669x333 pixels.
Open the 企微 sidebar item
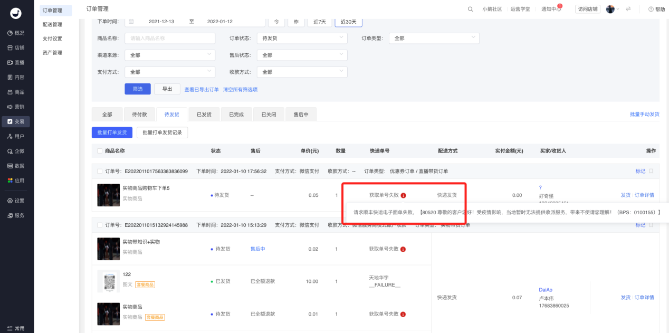tap(16, 151)
